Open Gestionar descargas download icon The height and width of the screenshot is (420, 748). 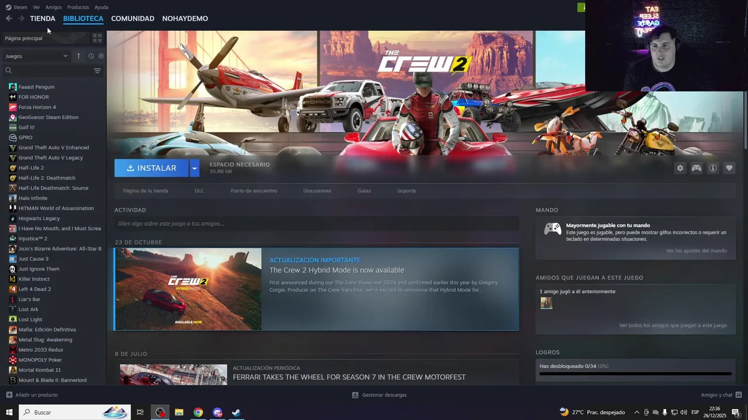(355, 395)
